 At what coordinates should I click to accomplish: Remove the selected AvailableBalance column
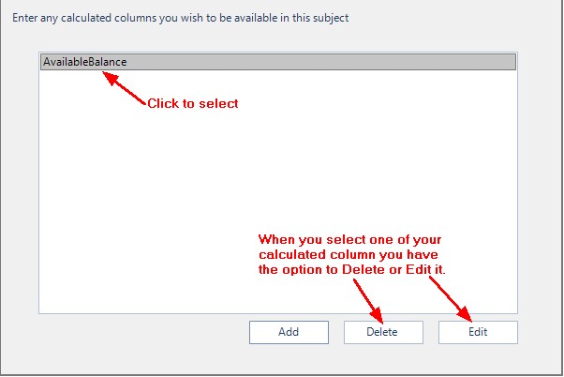[x=383, y=332]
